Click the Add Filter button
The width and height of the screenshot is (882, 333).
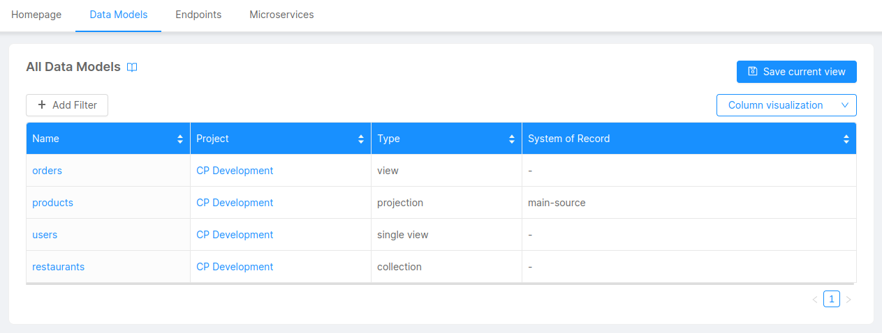pyautogui.click(x=67, y=105)
